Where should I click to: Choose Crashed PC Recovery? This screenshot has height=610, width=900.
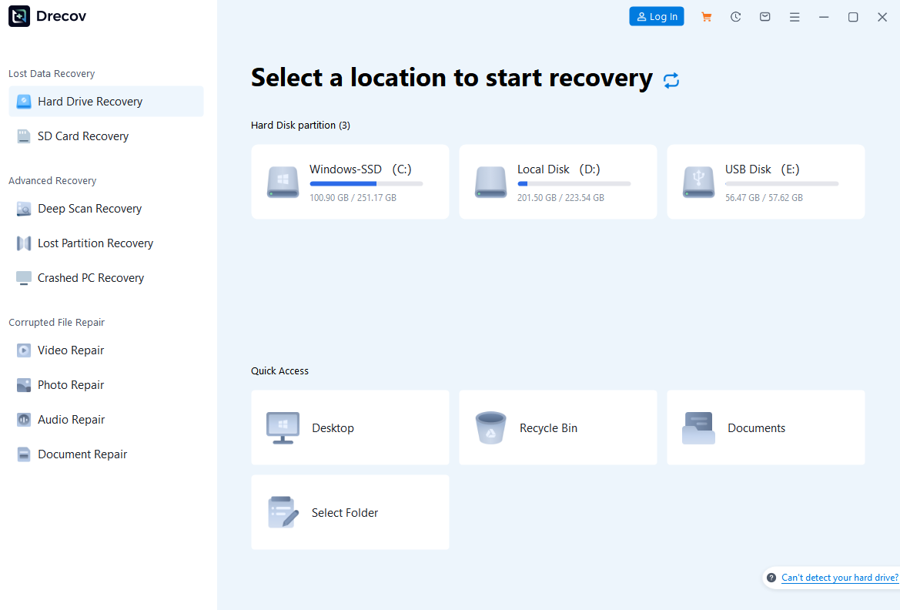point(90,277)
